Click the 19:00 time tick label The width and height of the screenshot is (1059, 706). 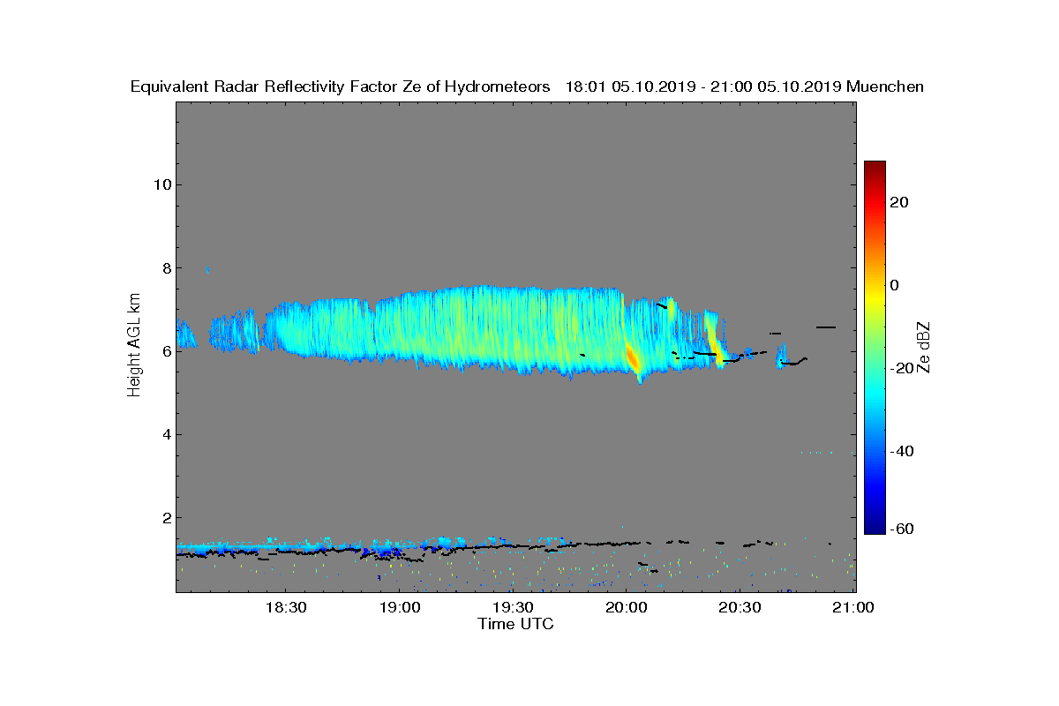click(400, 607)
